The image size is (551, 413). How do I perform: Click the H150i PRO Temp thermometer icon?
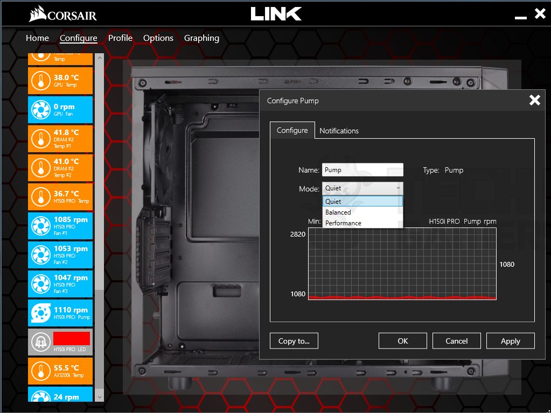pyautogui.click(x=41, y=197)
